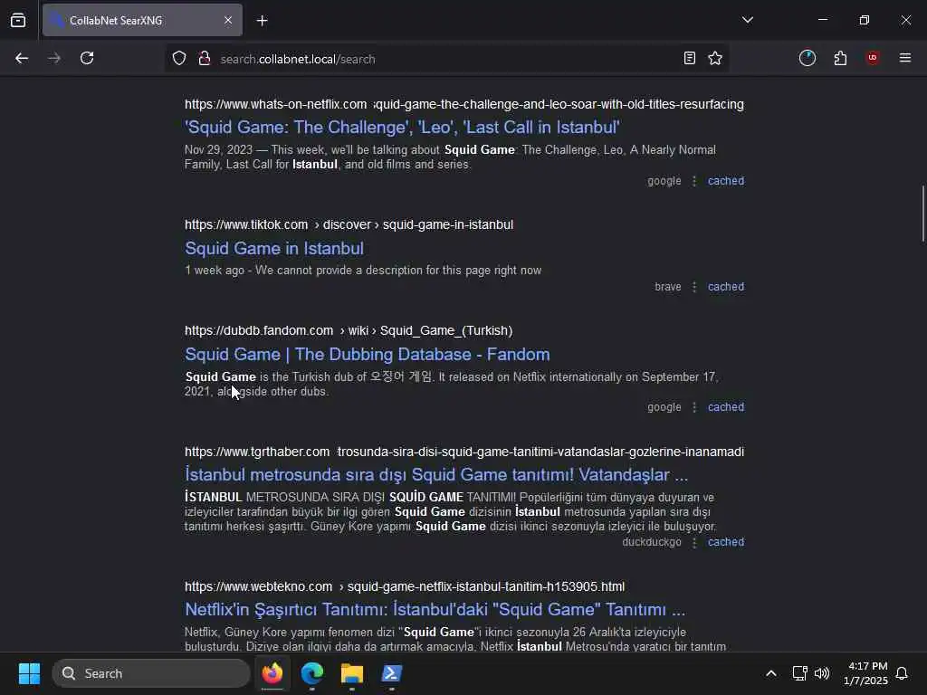The image size is (927, 695).
Task: Open options dots beside brave engine
Action: click(x=694, y=287)
